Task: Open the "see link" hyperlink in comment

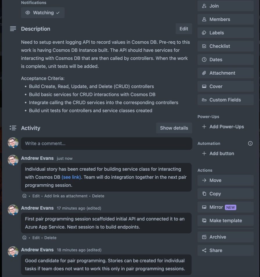Action: pyautogui.click(x=71, y=177)
